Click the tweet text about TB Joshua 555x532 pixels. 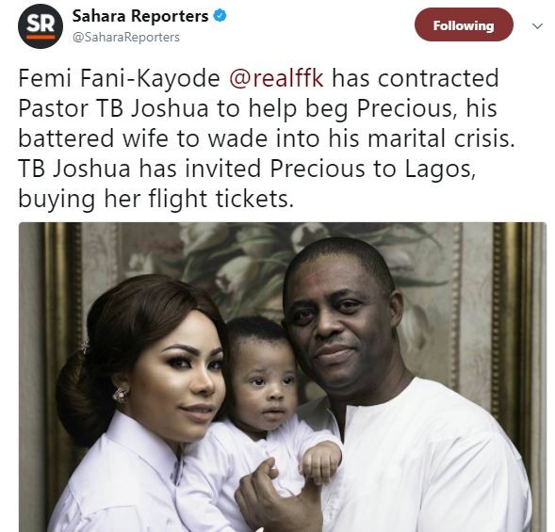[x=266, y=138]
